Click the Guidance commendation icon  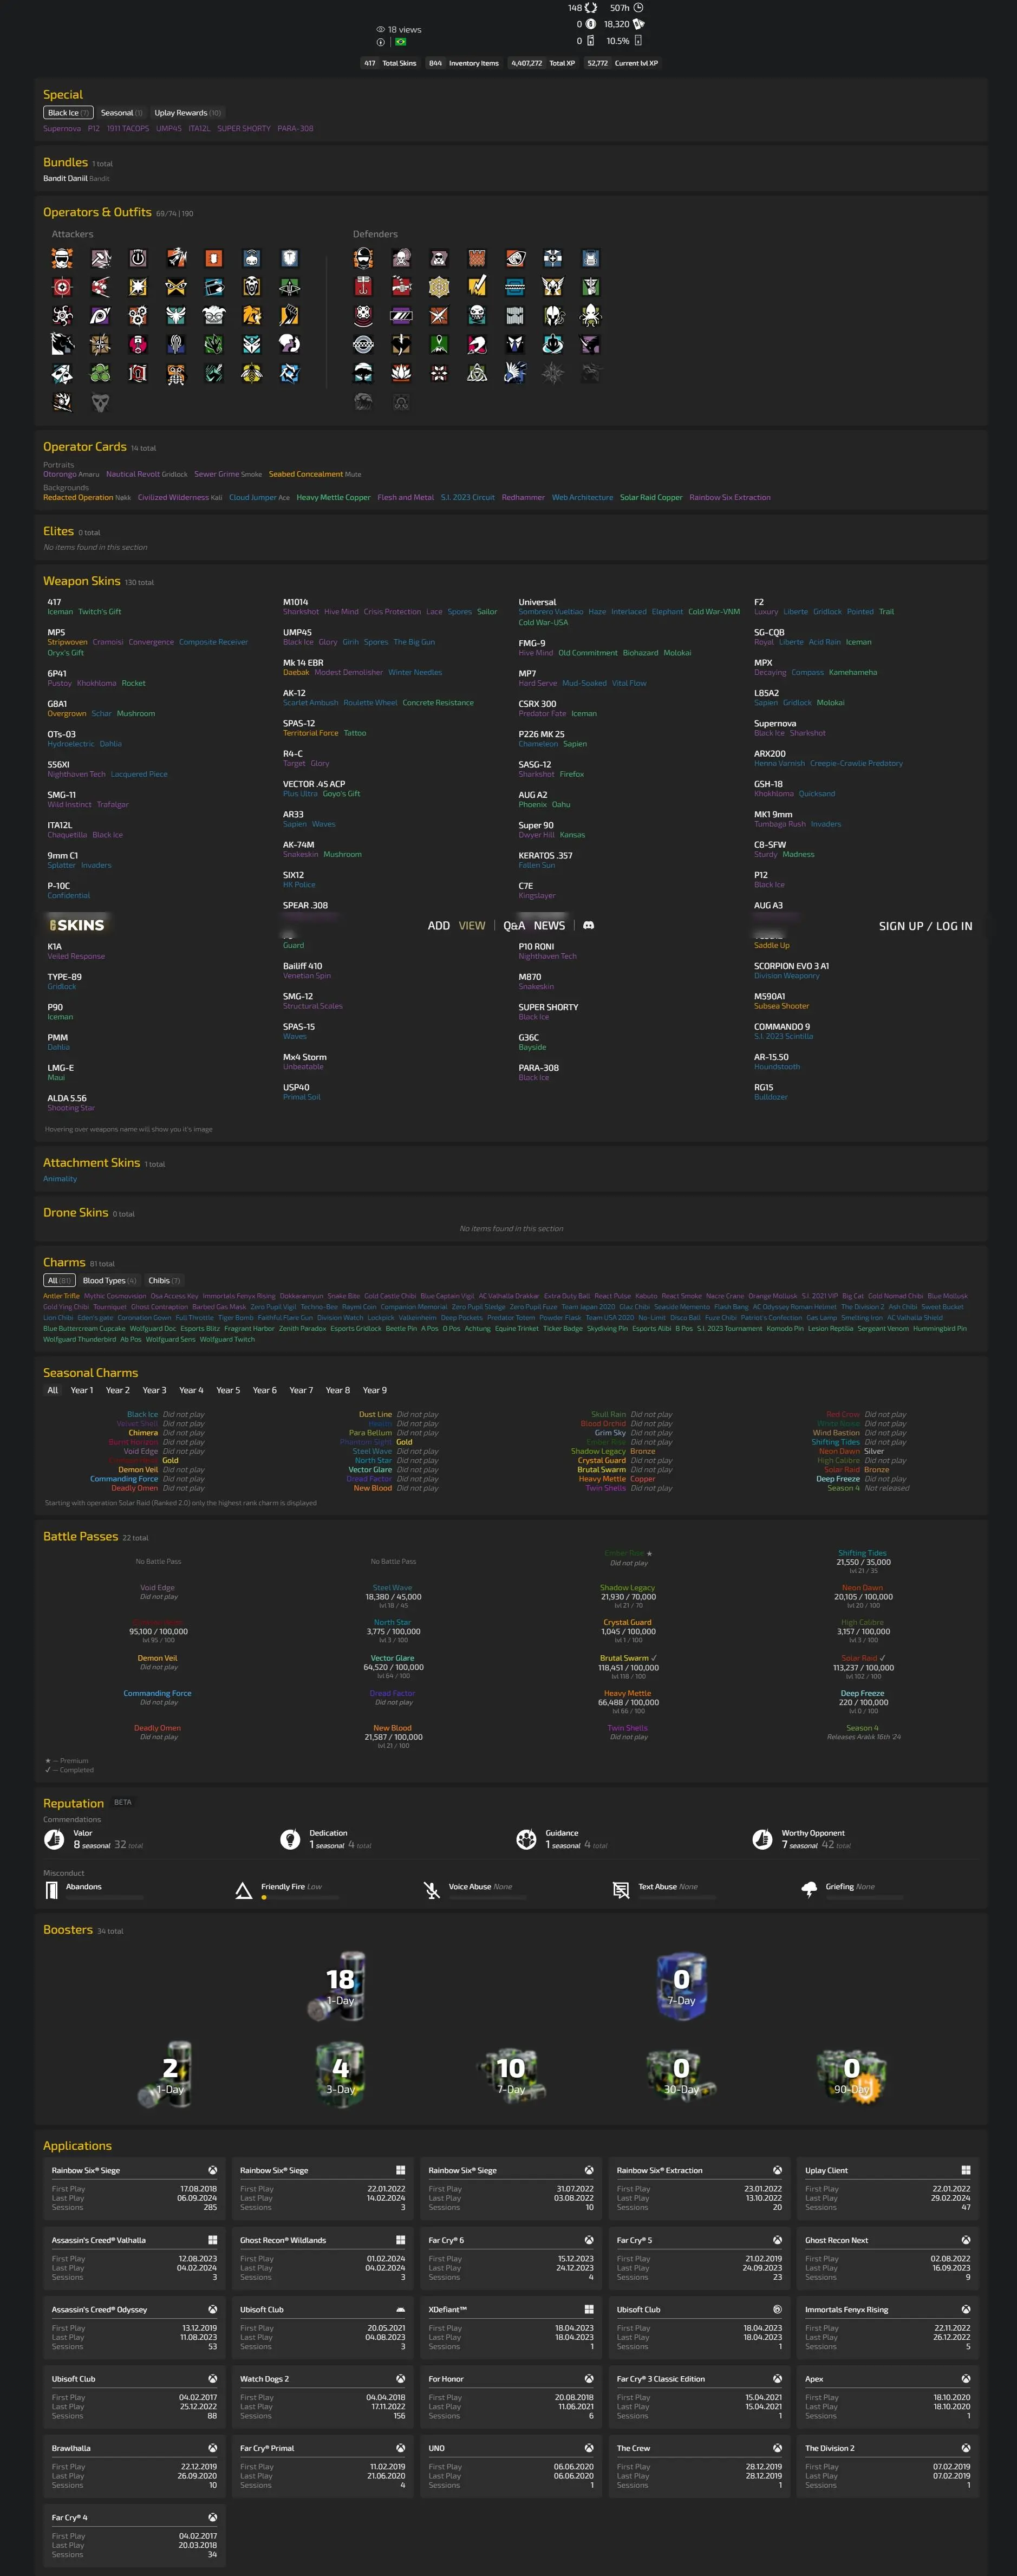coord(526,1839)
